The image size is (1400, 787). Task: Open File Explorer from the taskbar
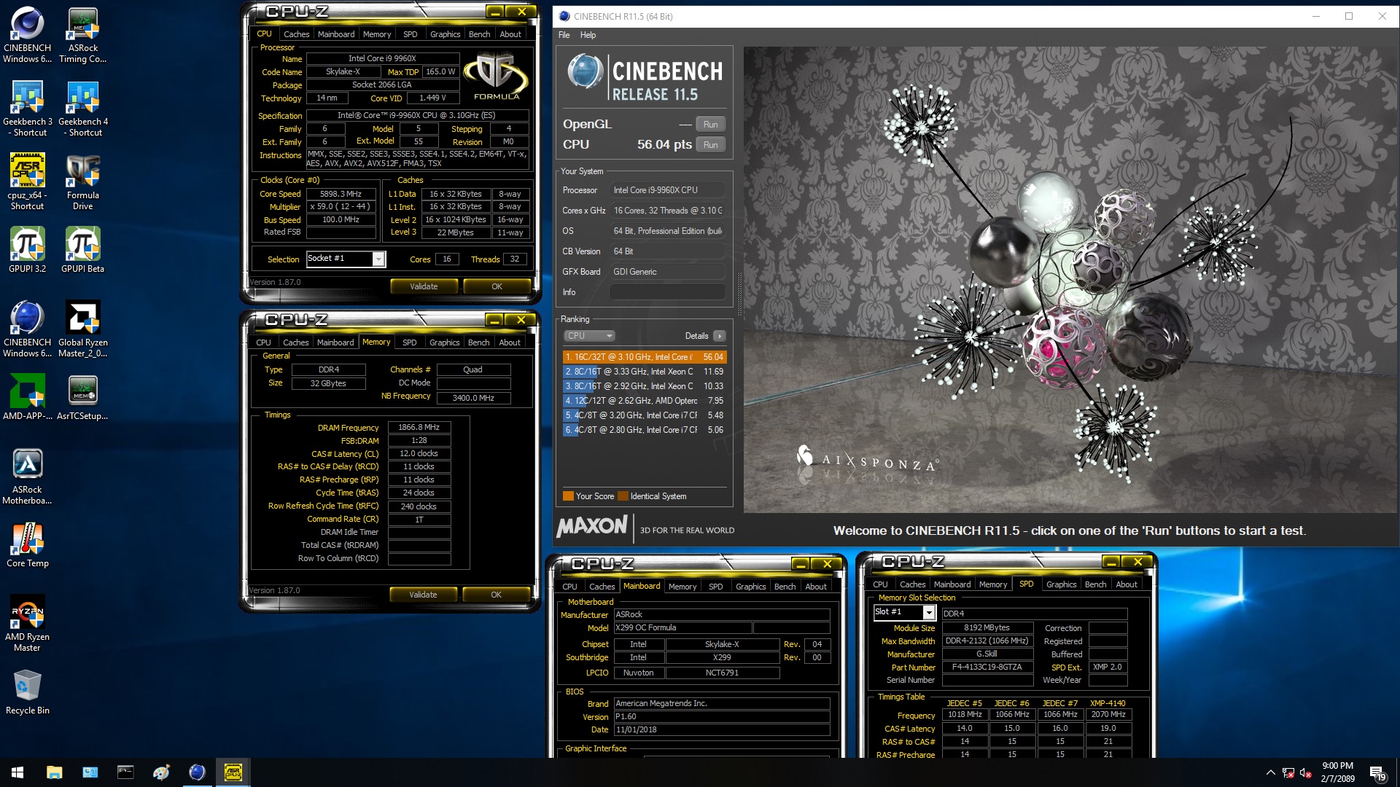pyautogui.click(x=55, y=772)
